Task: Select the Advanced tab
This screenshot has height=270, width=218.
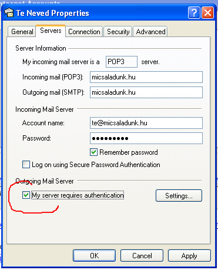Action: 150,32
